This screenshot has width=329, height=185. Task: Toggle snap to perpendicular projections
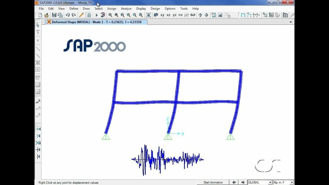tap(38, 150)
